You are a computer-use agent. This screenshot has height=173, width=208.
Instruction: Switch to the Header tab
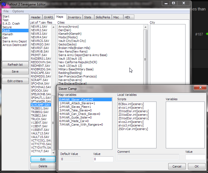pos(36,17)
